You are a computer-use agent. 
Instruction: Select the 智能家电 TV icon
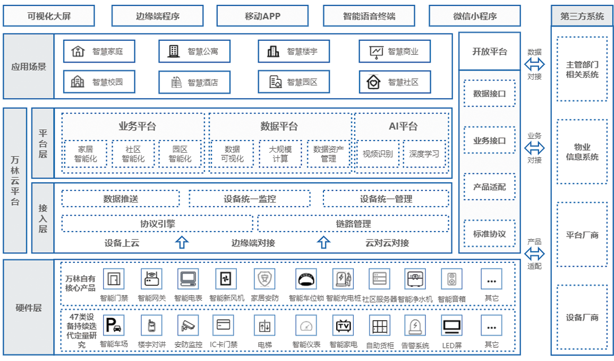pyautogui.click(x=343, y=325)
